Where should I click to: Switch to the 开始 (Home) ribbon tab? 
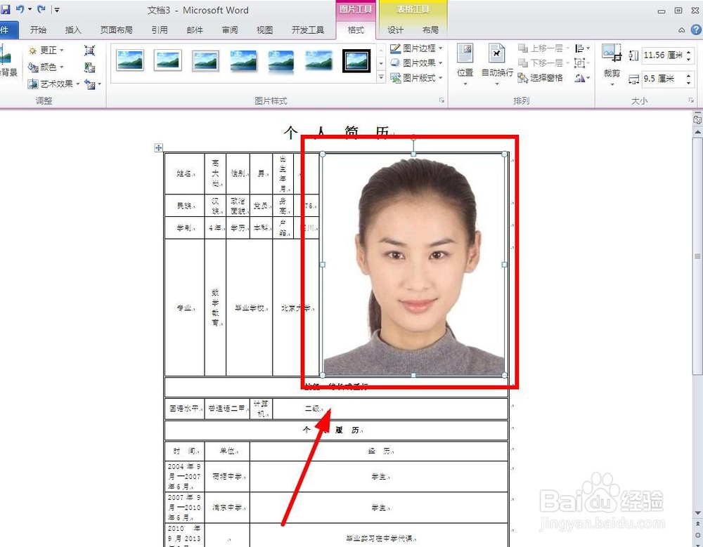tap(39, 29)
